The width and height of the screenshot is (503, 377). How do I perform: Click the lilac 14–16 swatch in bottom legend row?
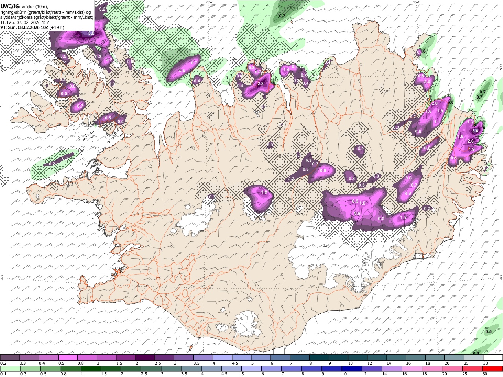click(392, 368)
